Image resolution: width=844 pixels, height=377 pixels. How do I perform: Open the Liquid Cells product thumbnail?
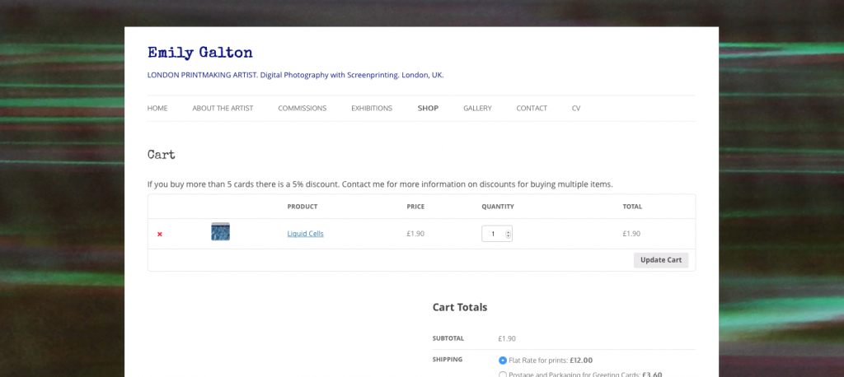point(220,231)
